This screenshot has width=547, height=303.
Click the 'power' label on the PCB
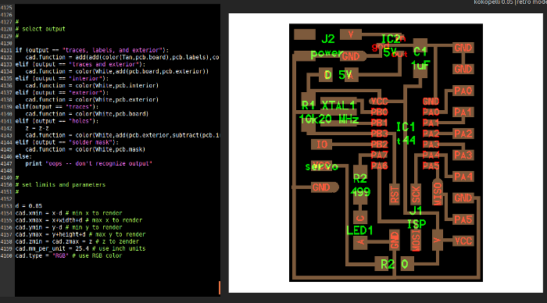pyautogui.click(x=327, y=53)
